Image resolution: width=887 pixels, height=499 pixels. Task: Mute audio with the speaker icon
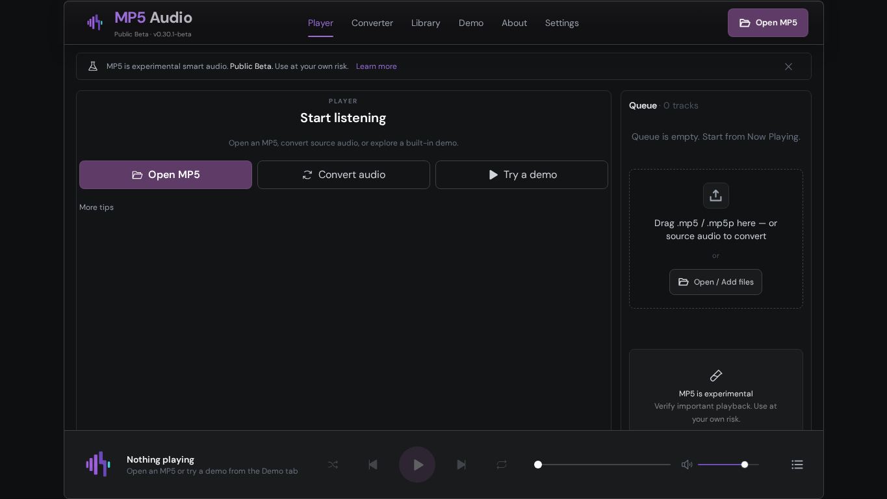click(687, 465)
